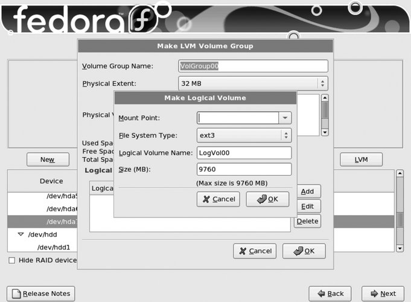The image size is (411, 302).
Task: Click the Delete logical volume button
Action: (x=307, y=221)
